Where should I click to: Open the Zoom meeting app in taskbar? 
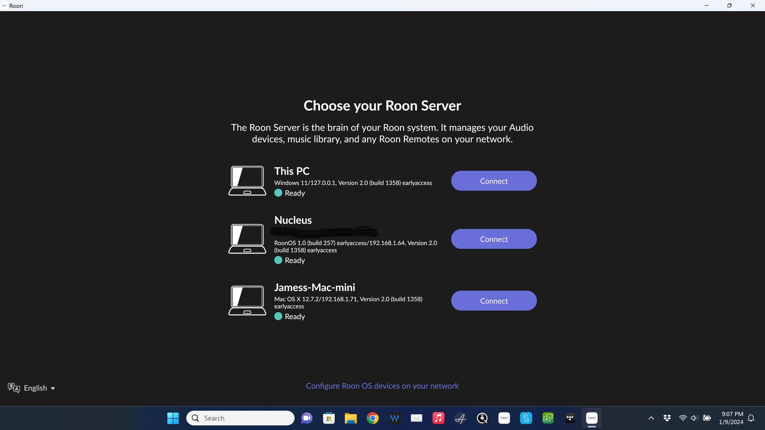click(307, 418)
